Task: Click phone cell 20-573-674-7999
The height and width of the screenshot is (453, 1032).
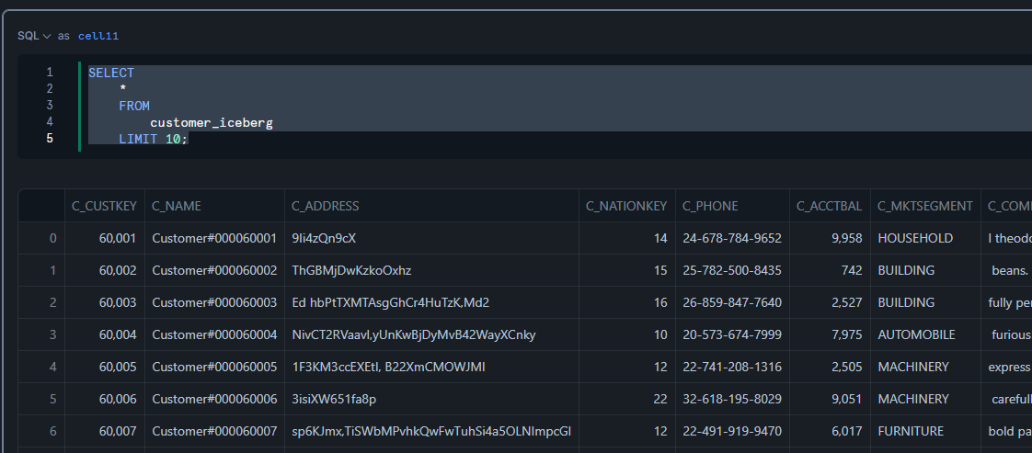Action: pos(732,334)
